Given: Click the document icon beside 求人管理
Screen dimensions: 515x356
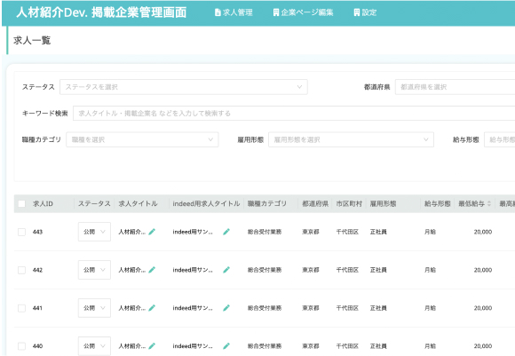Looking at the screenshot, I should 218,12.
